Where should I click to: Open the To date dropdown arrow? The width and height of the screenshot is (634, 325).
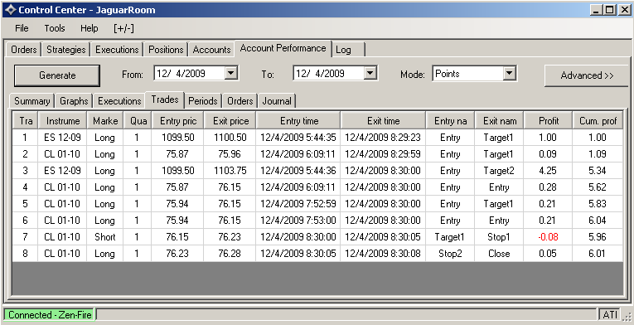(x=370, y=73)
